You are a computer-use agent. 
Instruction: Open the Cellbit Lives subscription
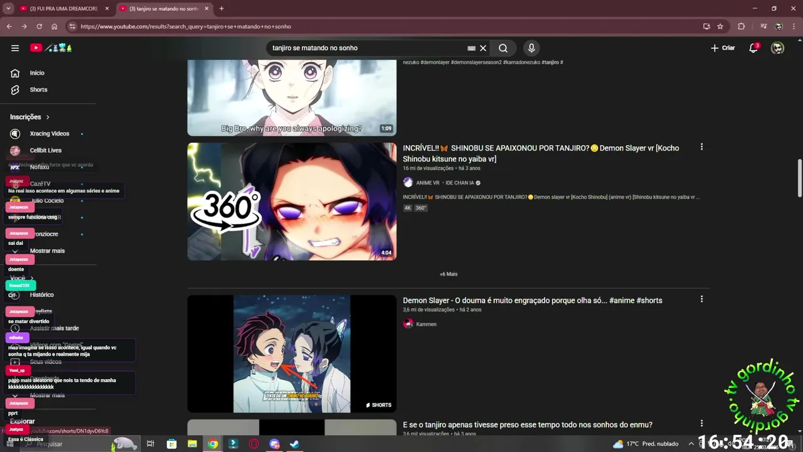[x=45, y=151]
